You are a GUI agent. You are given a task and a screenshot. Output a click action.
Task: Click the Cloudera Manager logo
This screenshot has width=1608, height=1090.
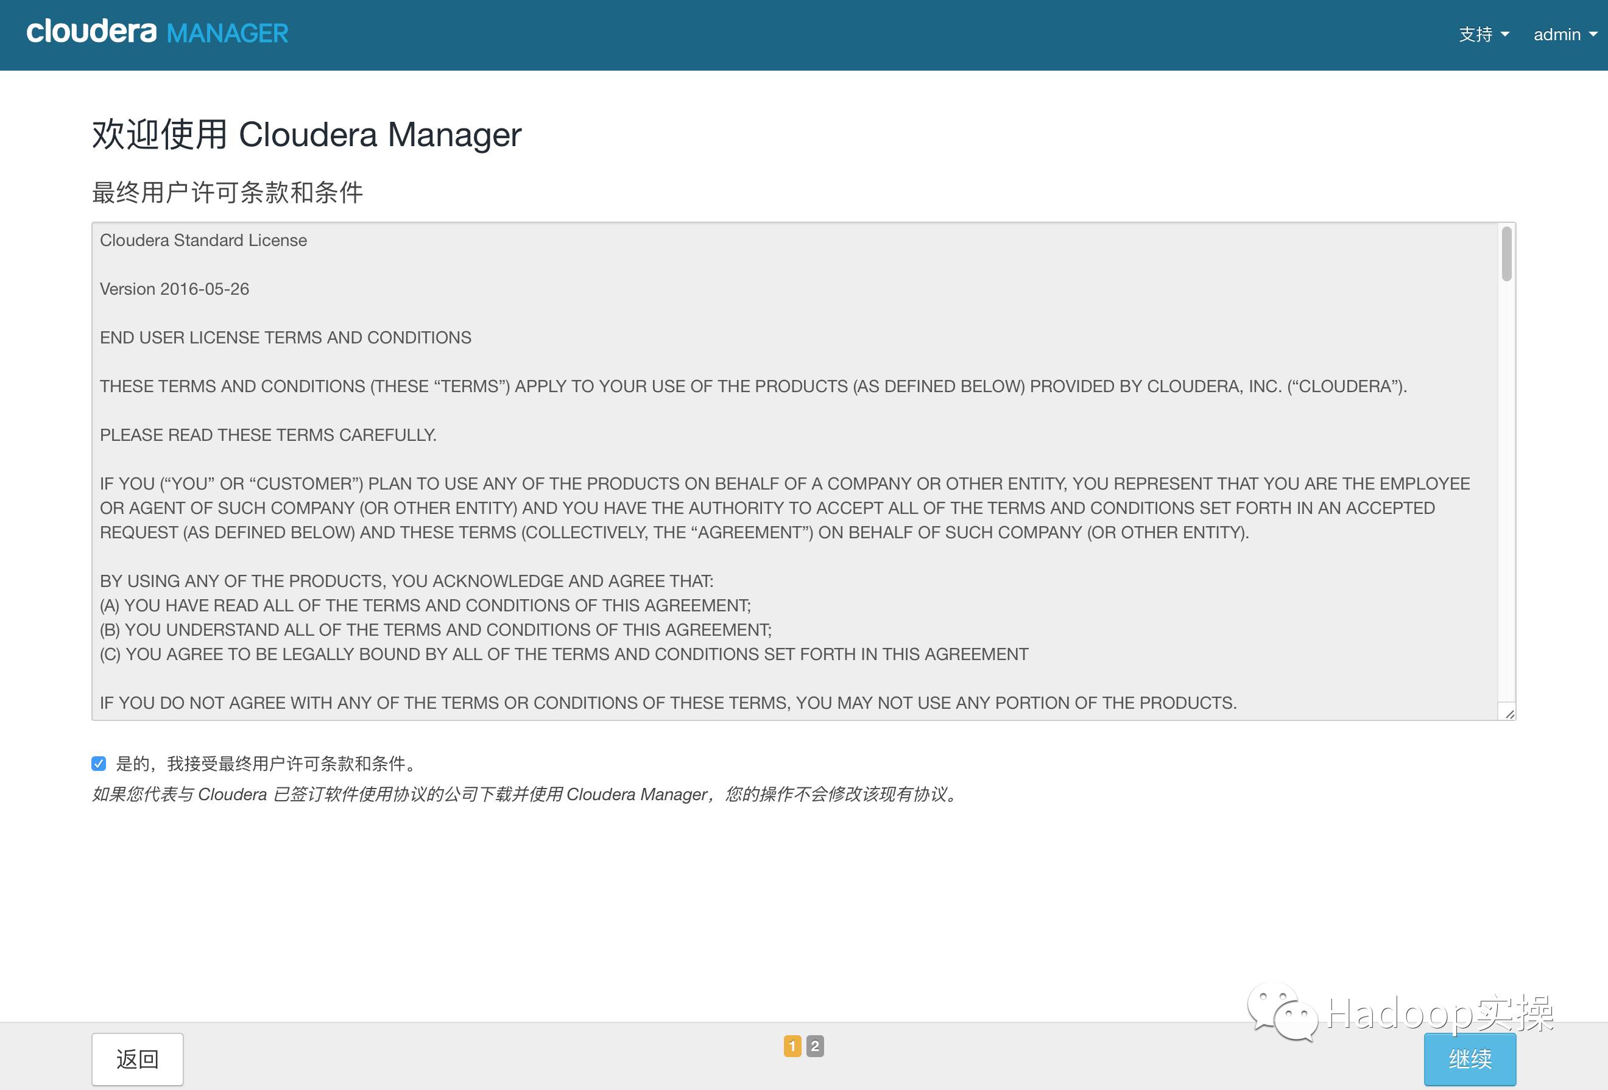[157, 32]
